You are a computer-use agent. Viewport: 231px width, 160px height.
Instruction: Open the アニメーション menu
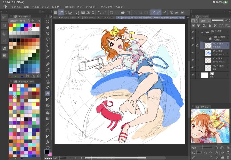point(40,7)
